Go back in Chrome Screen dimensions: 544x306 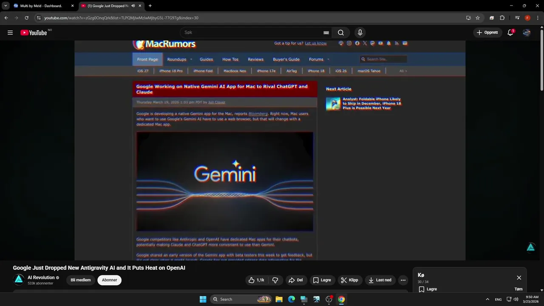tap(6, 18)
